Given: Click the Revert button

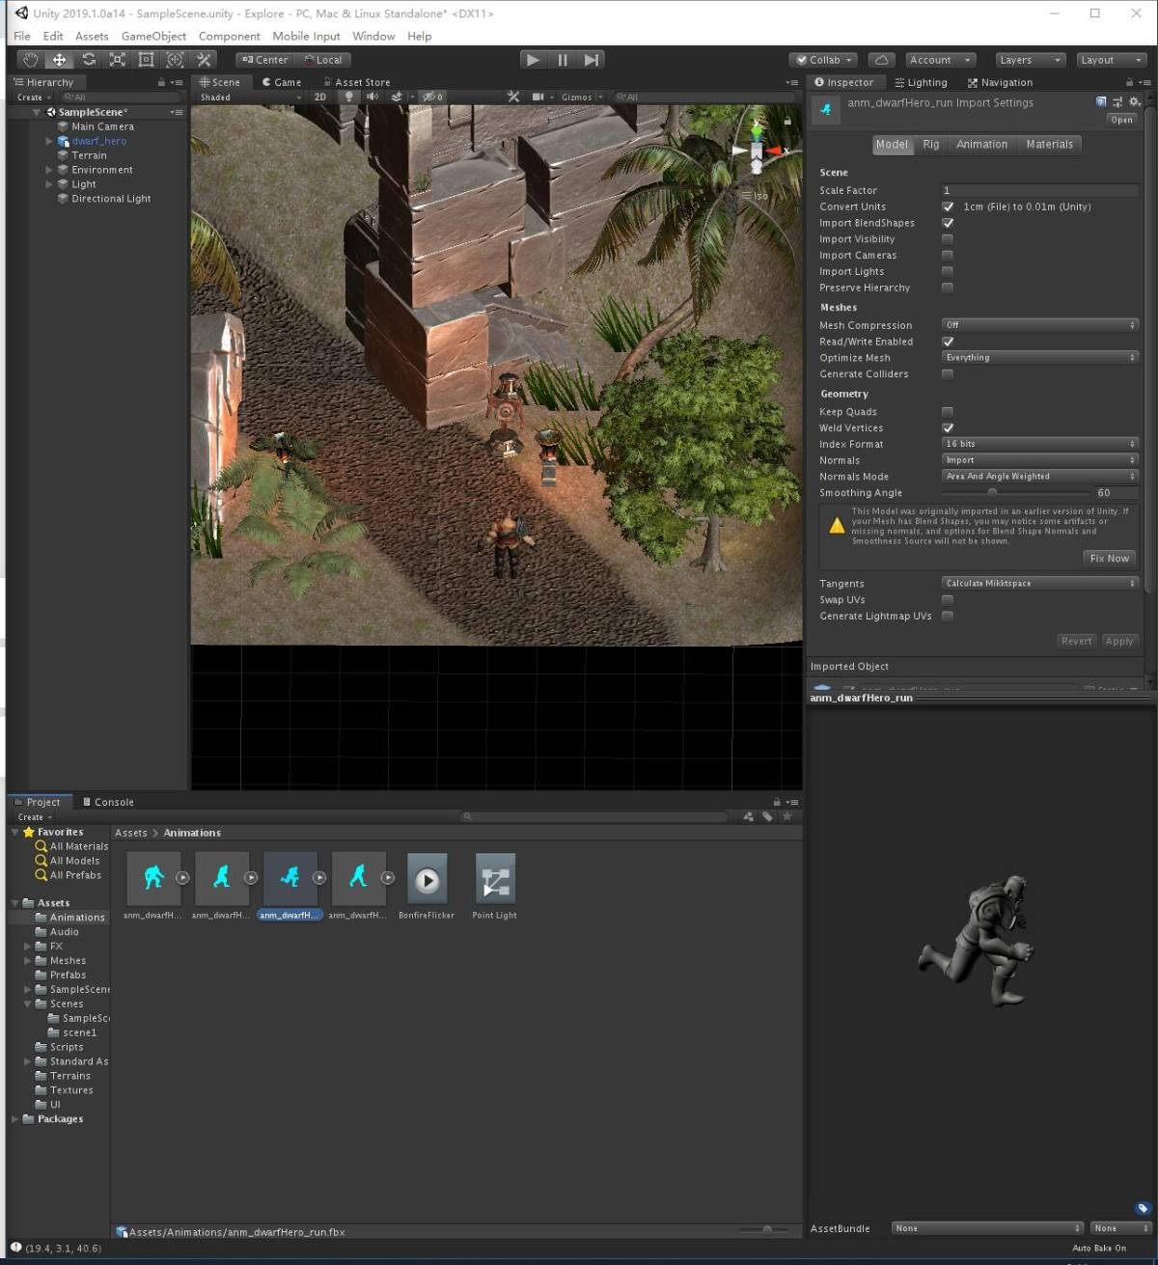Looking at the screenshot, I should click(1077, 642).
